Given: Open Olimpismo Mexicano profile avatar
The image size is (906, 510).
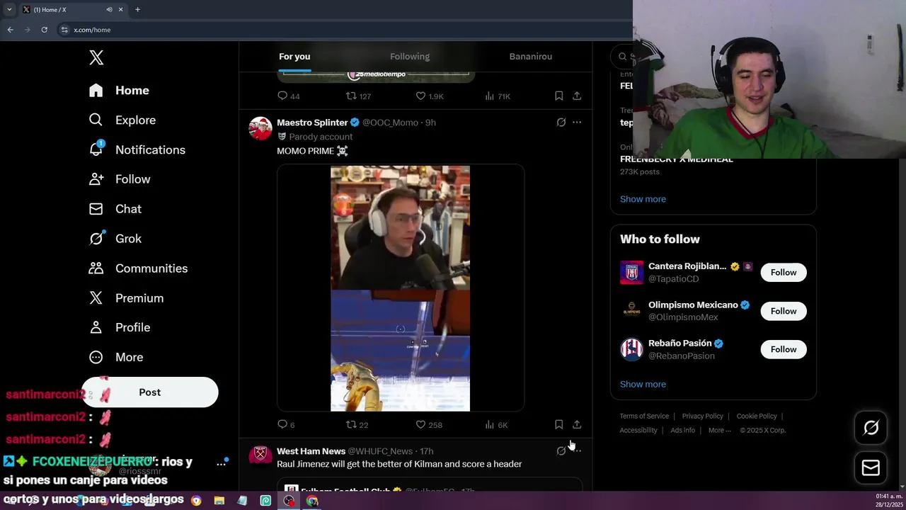Looking at the screenshot, I should [632, 311].
